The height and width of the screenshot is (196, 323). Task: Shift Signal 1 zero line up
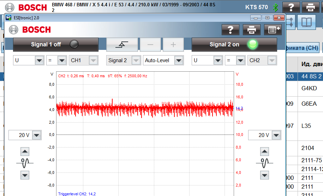pos(25,151)
